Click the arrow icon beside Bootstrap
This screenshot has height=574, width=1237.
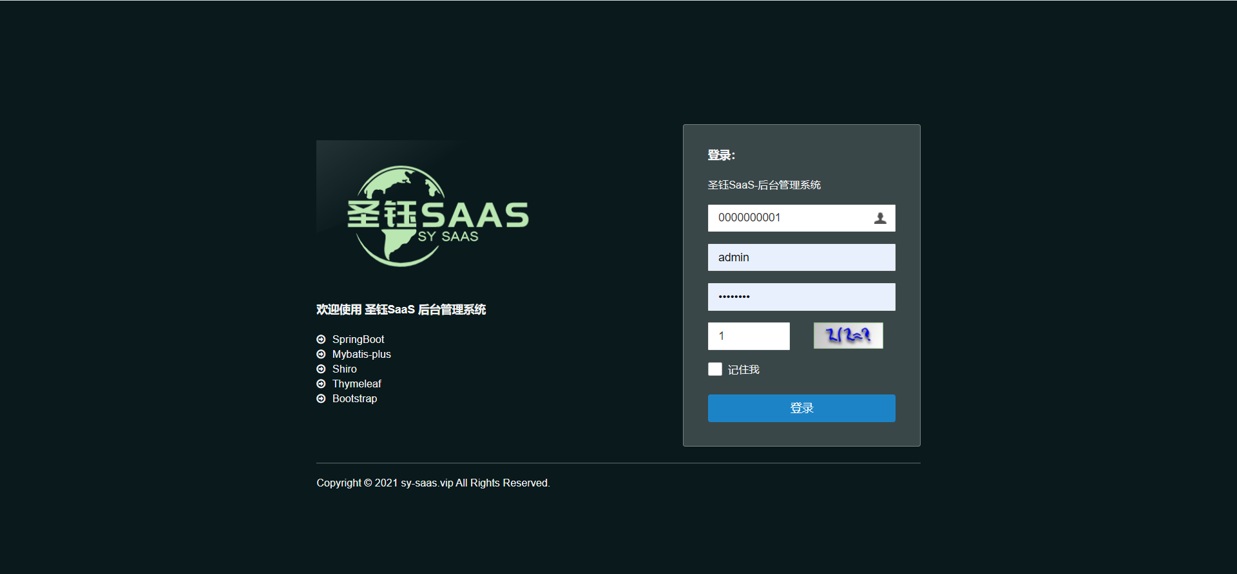[x=321, y=398]
